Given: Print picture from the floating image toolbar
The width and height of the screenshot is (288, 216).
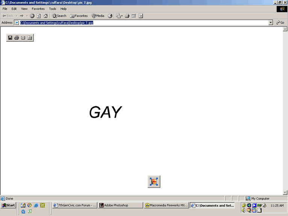Looking at the screenshot, I should tap(17, 38).
